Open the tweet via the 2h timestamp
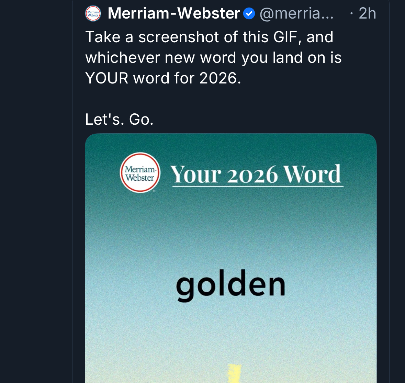 pos(367,14)
